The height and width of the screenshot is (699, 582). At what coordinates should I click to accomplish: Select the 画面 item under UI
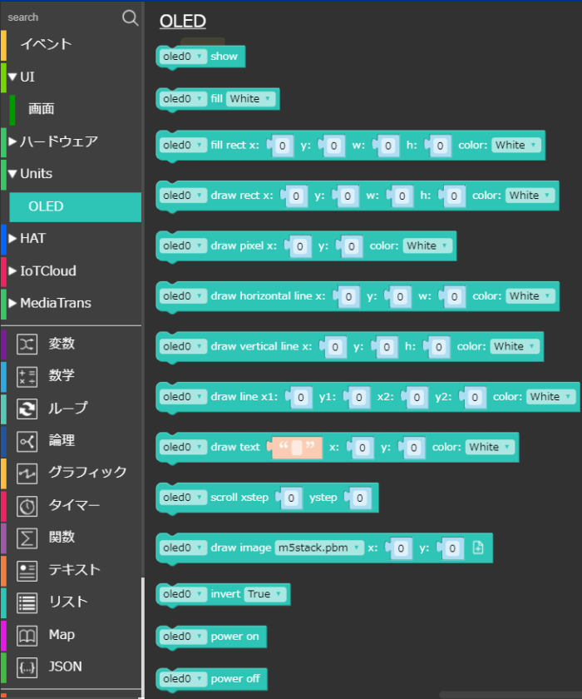pyautogui.click(x=42, y=109)
